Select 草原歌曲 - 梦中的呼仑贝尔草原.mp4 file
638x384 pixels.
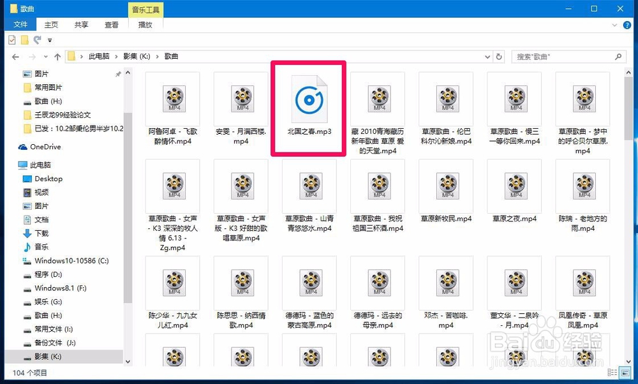pos(582,114)
